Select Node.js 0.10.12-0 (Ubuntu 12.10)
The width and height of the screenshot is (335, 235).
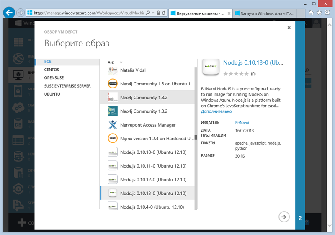(147, 179)
